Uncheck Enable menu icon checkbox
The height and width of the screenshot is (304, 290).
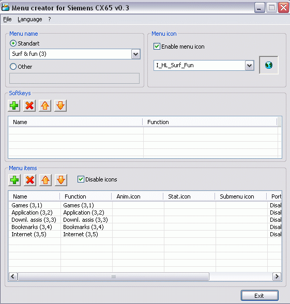pyautogui.click(x=157, y=47)
